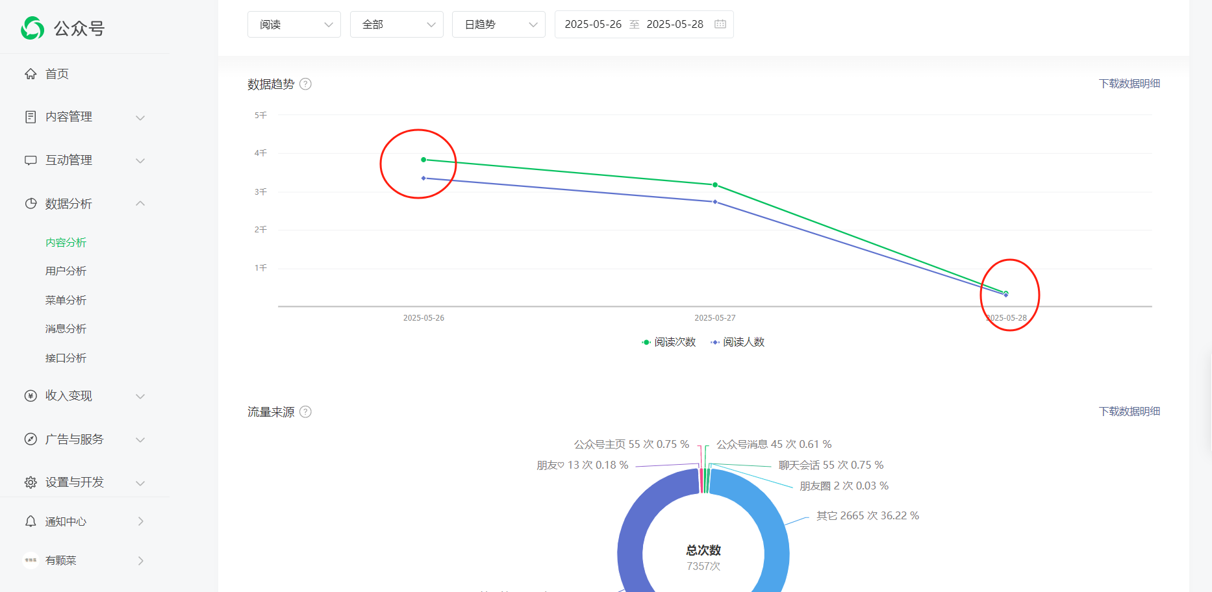Click 总次数 7357次 donut center
Image resolution: width=1212 pixels, height=592 pixels.
[703, 558]
